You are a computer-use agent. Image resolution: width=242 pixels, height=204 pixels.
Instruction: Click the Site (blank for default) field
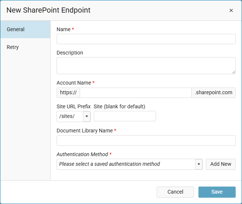pos(125,116)
